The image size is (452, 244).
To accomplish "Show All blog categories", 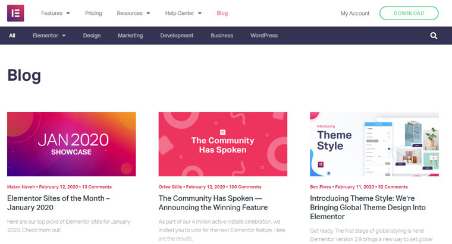I will tap(12, 36).
